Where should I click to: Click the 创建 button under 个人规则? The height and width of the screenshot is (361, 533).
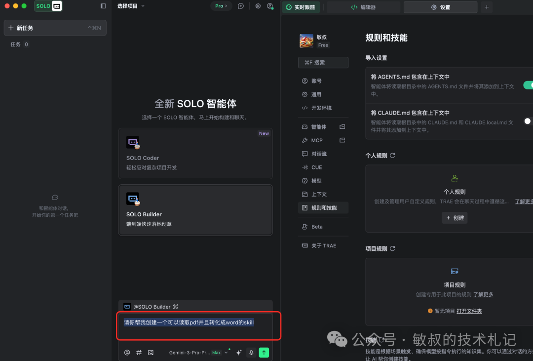454,218
